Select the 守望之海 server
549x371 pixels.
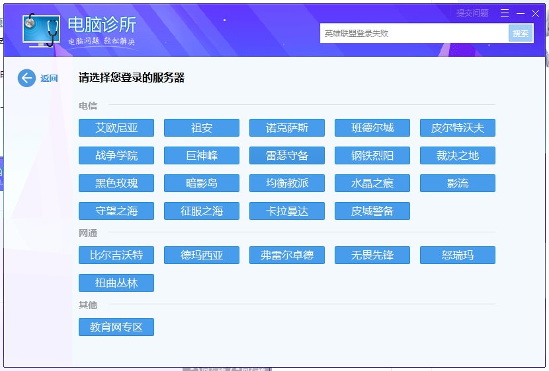pyautogui.click(x=116, y=211)
